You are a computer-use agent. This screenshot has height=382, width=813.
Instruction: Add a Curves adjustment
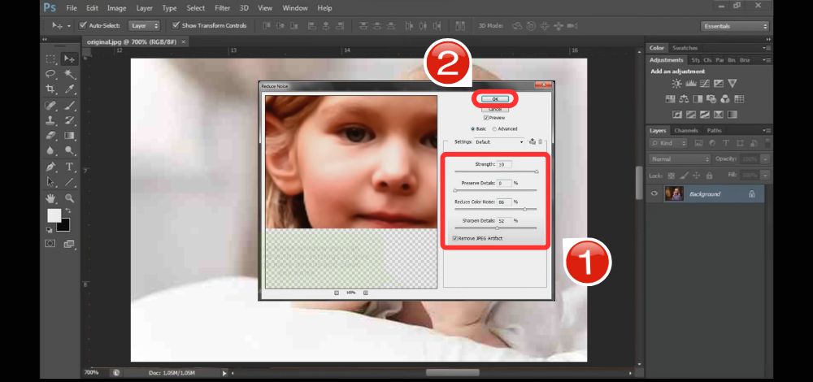point(705,83)
